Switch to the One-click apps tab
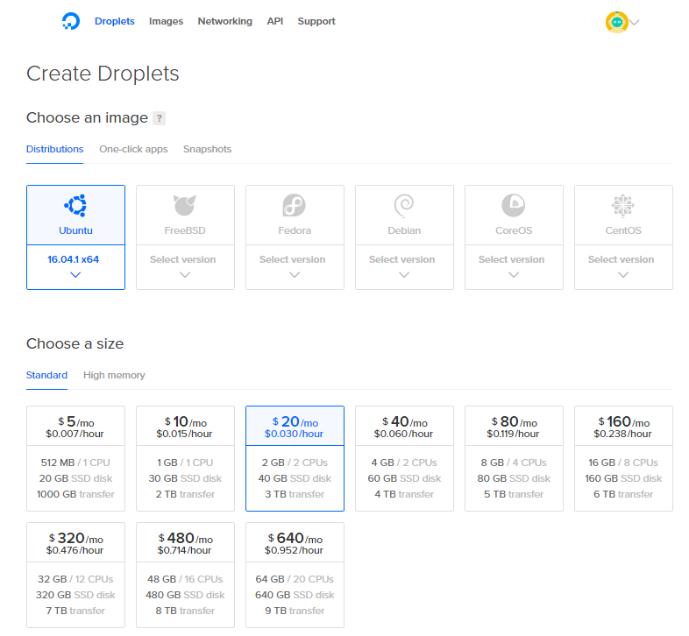Screen dimensions: 689x636 tap(133, 150)
